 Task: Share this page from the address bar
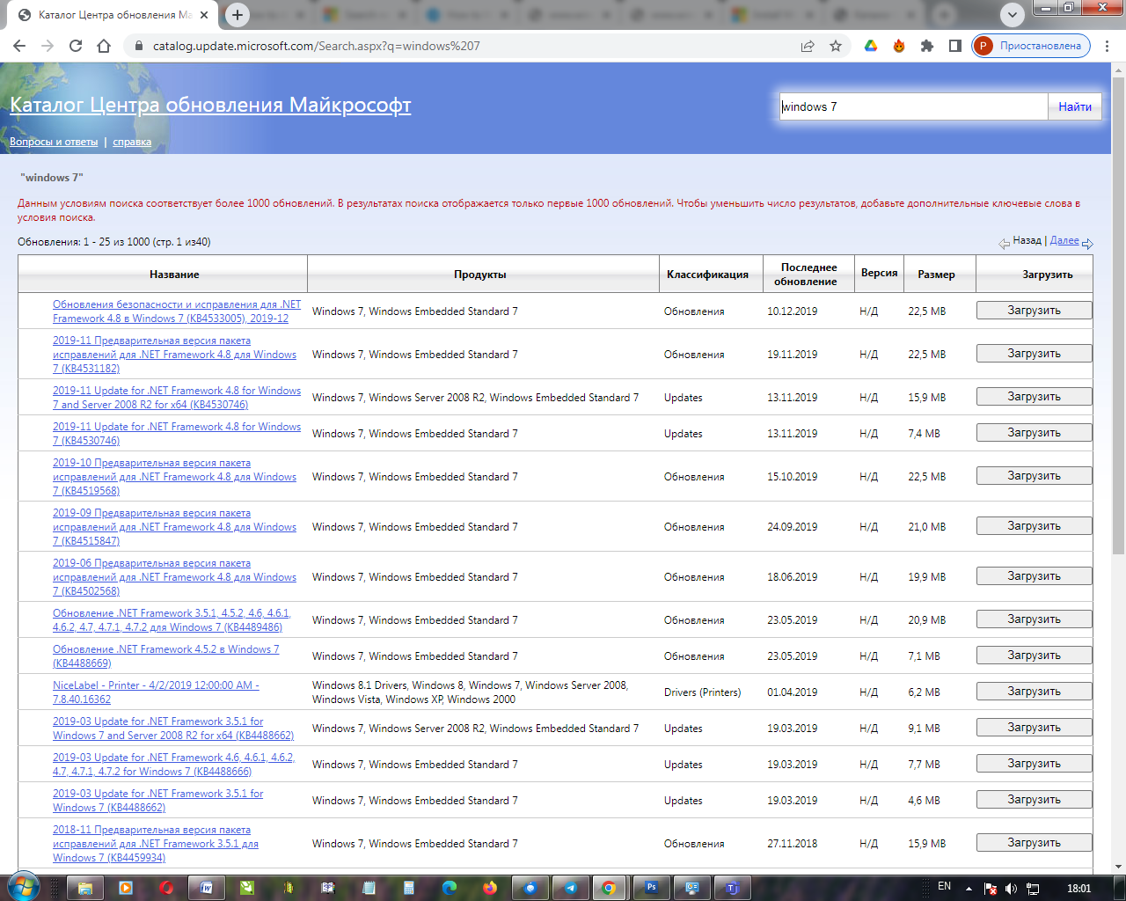808,46
